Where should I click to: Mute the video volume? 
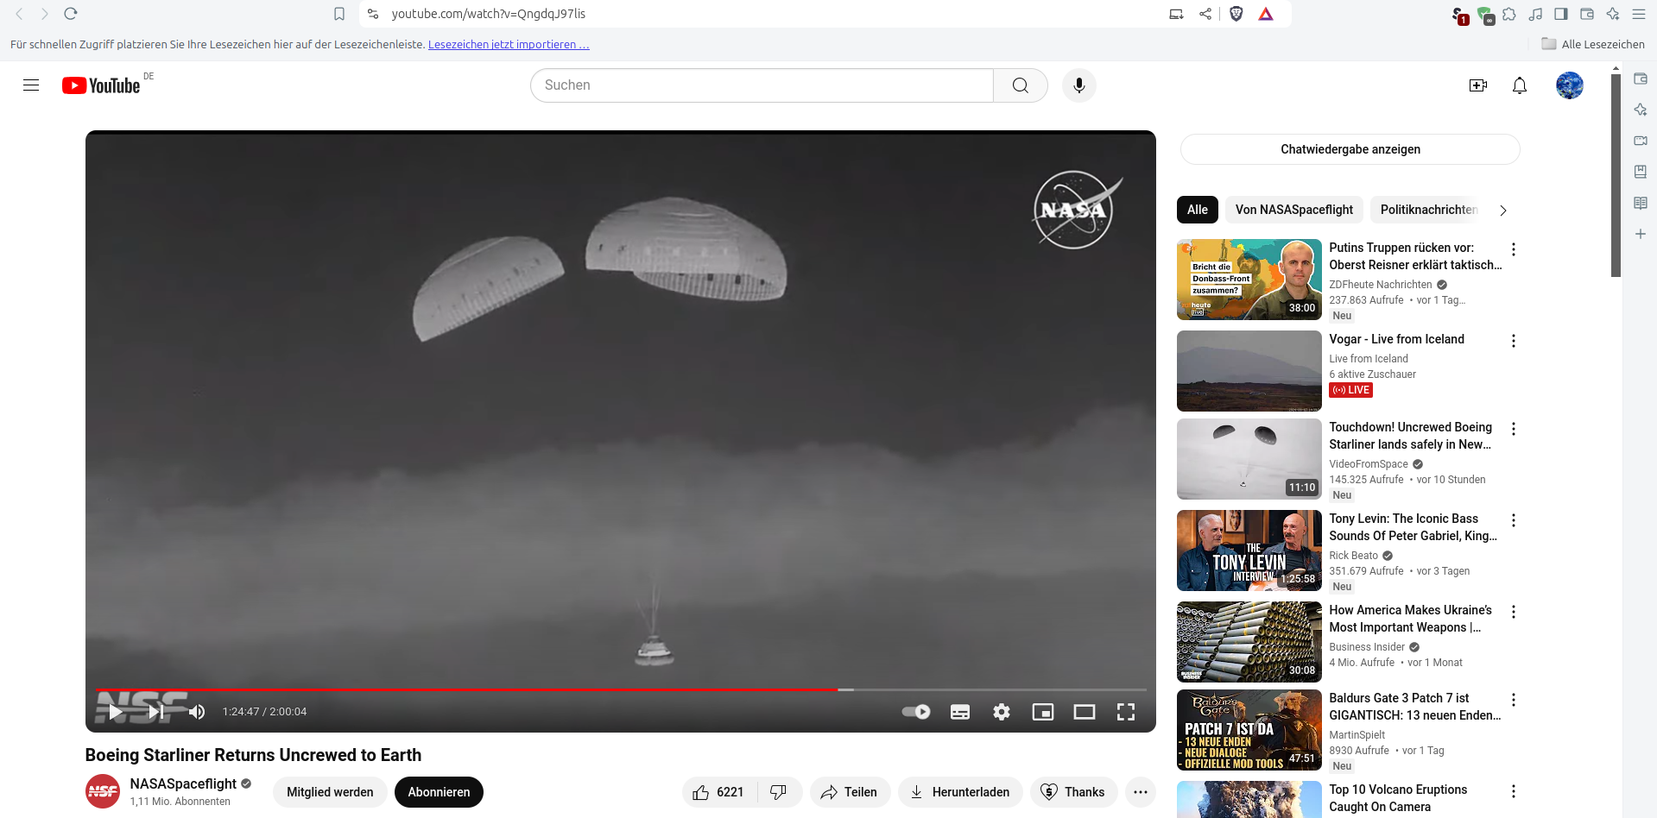tap(197, 712)
